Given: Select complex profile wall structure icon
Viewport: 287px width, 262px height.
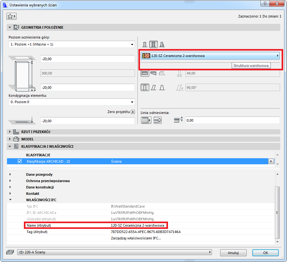Looking at the screenshot, I should pyautogui.click(x=162, y=45).
